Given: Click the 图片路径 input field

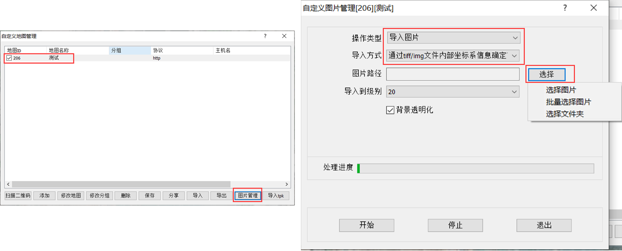Looking at the screenshot, I should (453, 74).
